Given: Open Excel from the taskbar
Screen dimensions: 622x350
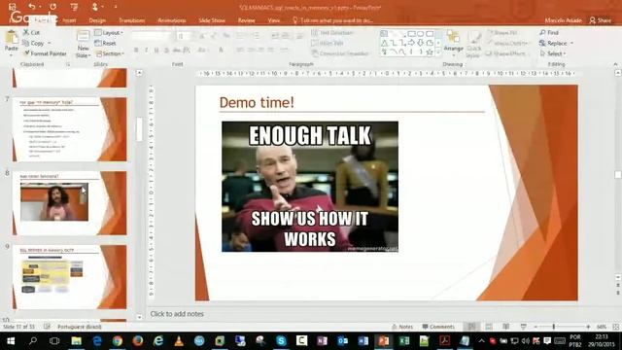Looking at the screenshot, I should click(x=404, y=341).
